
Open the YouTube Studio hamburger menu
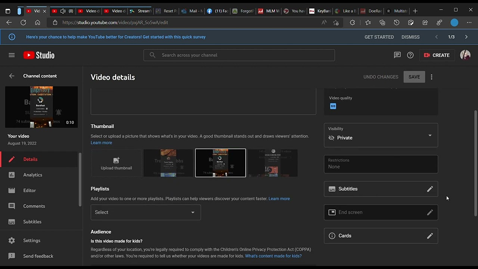12,55
